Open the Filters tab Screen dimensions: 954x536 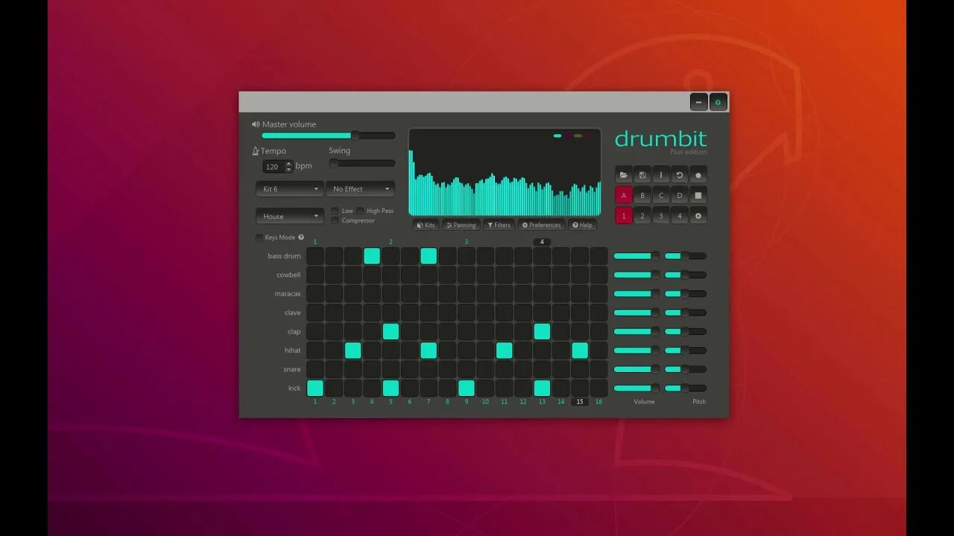[x=499, y=225]
